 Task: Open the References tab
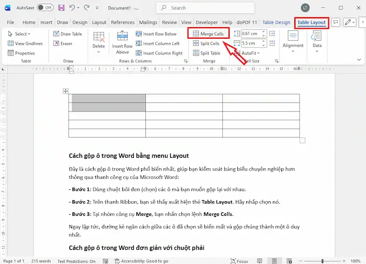pos(122,22)
